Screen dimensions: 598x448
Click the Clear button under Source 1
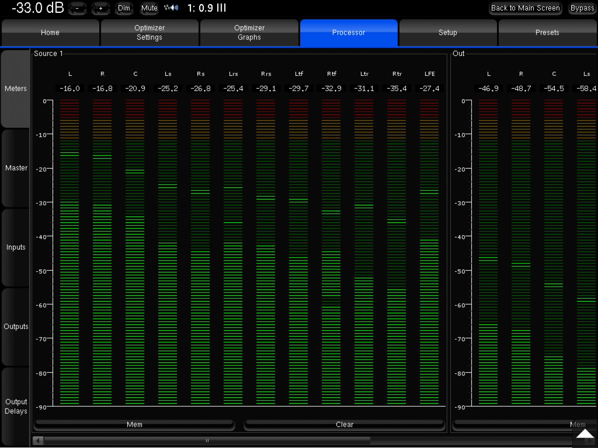(x=344, y=424)
